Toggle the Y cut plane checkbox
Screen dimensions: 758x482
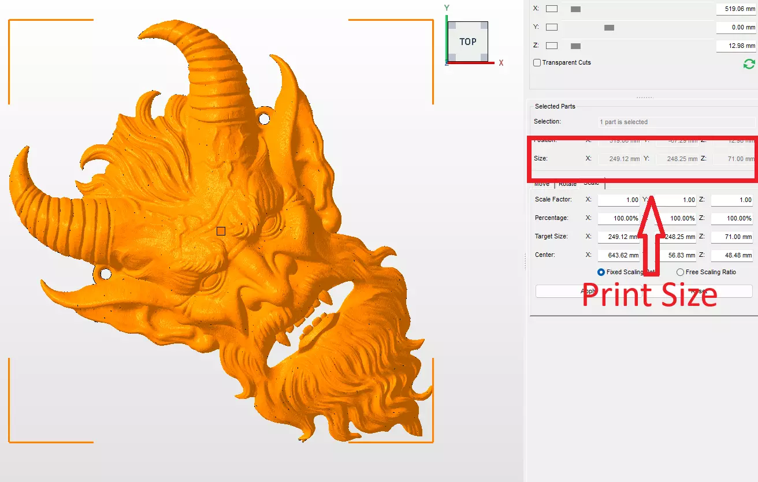point(552,27)
